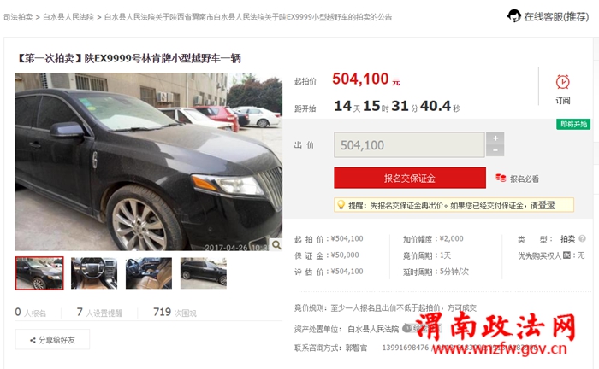Click the online customer service avatar icon
This screenshot has width=599, height=369.
[513, 16]
